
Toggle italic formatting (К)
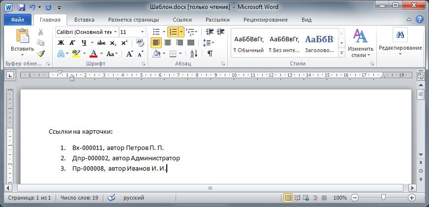(x=72, y=43)
